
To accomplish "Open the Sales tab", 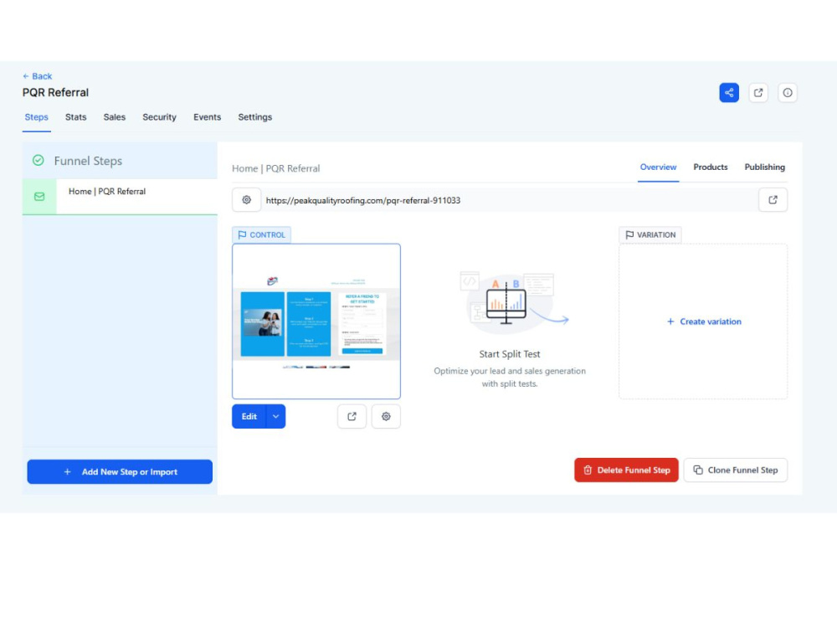I will [114, 117].
